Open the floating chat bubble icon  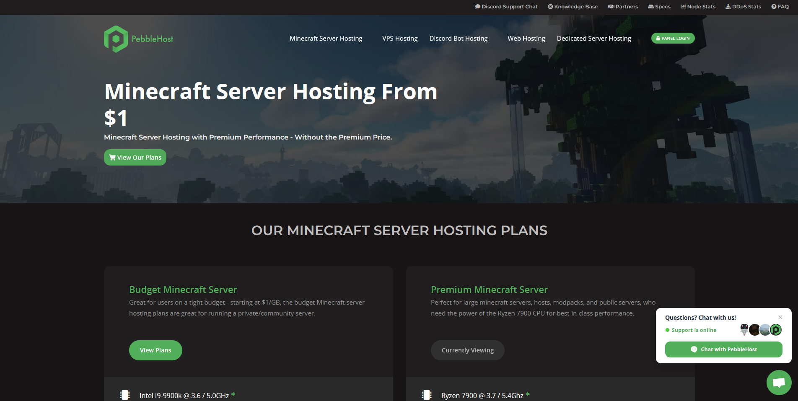click(x=779, y=382)
